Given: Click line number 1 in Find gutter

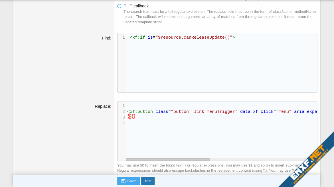Looking at the screenshot, I should (x=123, y=38).
